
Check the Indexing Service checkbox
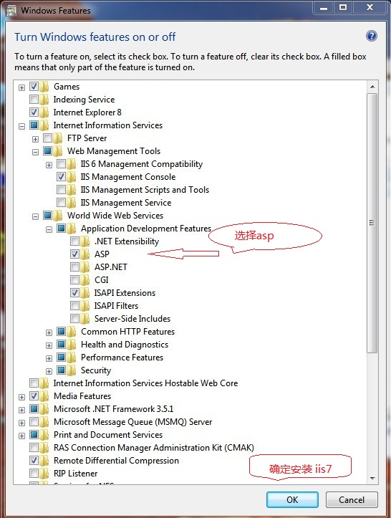tap(34, 99)
